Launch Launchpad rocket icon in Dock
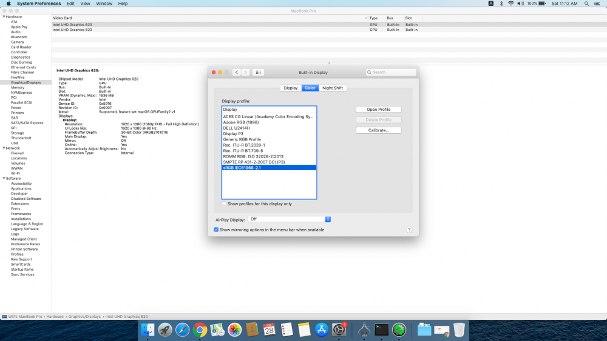Viewport: 607px width, 341px height. pyautogui.click(x=165, y=330)
